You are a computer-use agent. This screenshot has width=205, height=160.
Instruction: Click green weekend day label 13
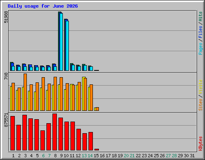pyautogui.click(x=84, y=156)
